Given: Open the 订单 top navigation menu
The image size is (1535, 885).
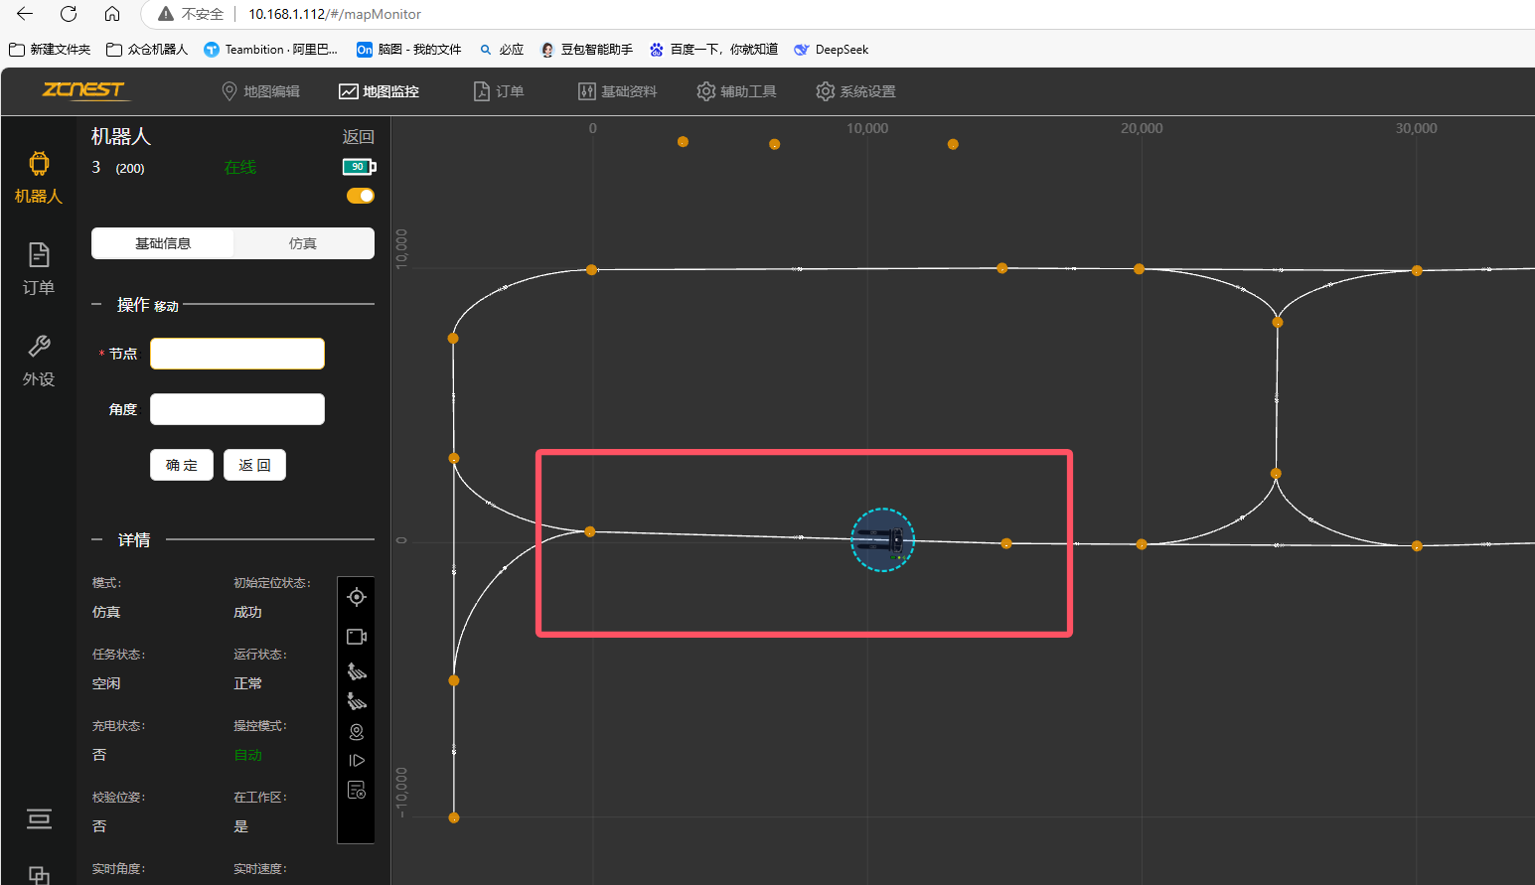Looking at the screenshot, I should [x=498, y=91].
